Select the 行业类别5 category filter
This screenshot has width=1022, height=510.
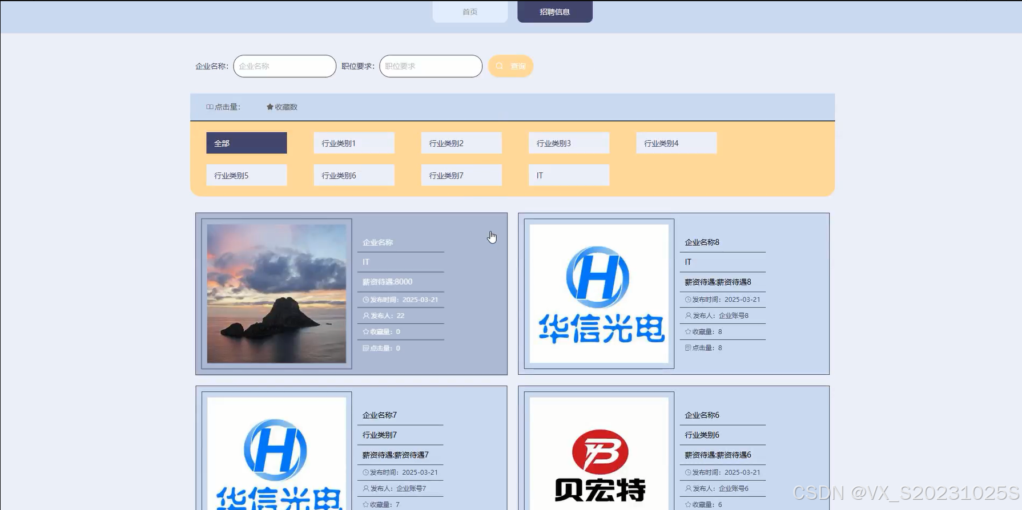click(247, 175)
